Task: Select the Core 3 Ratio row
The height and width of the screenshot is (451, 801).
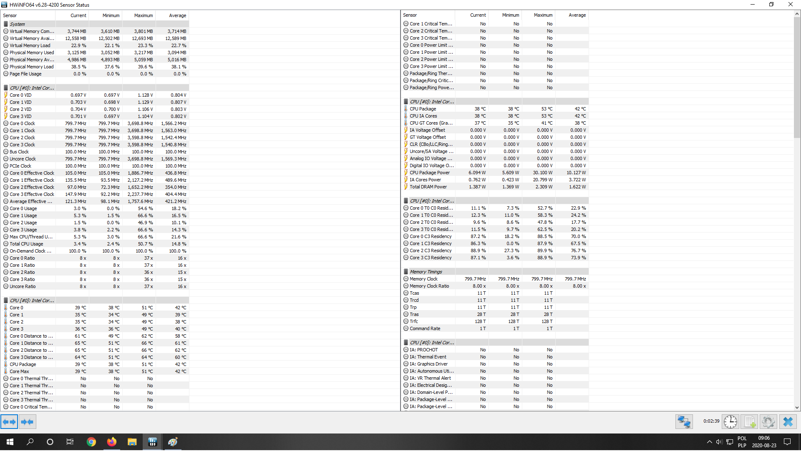Action: [95, 279]
